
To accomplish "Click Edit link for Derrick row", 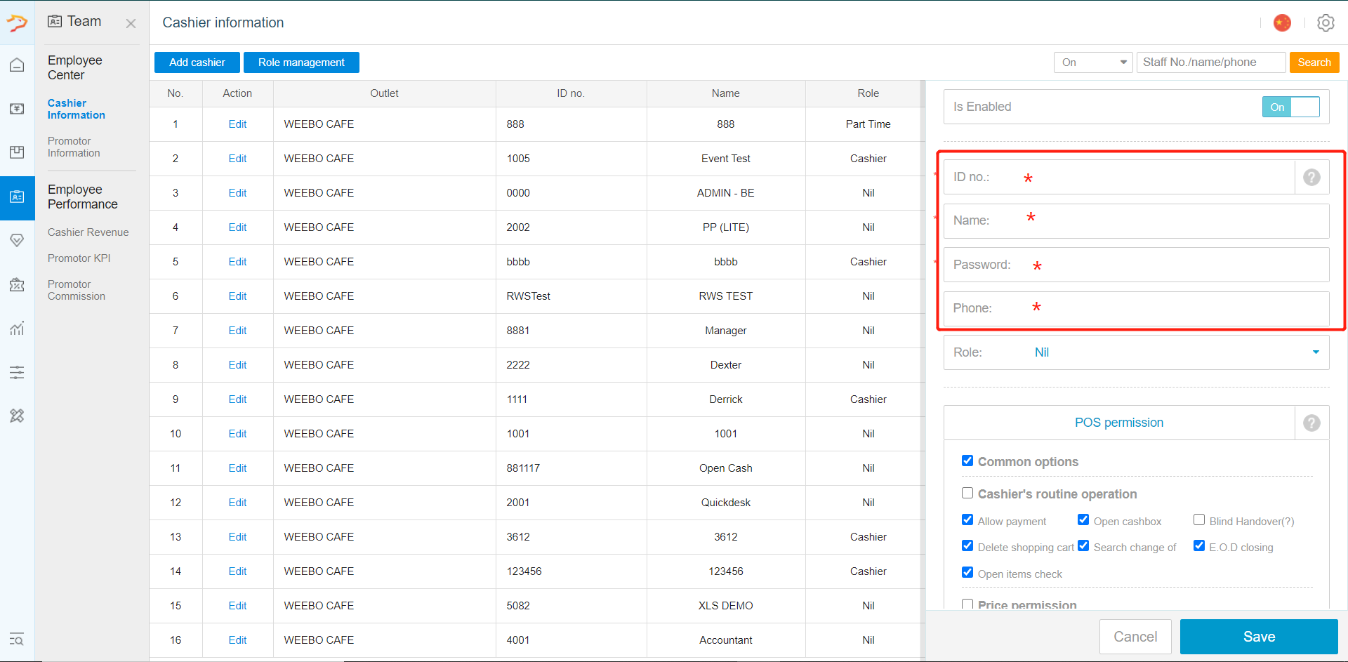I will click(237, 399).
